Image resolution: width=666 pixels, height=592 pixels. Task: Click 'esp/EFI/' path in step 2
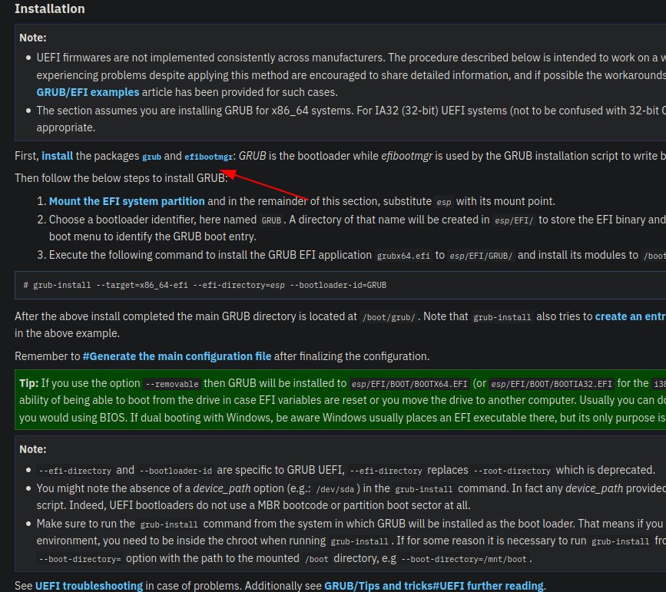click(514, 220)
